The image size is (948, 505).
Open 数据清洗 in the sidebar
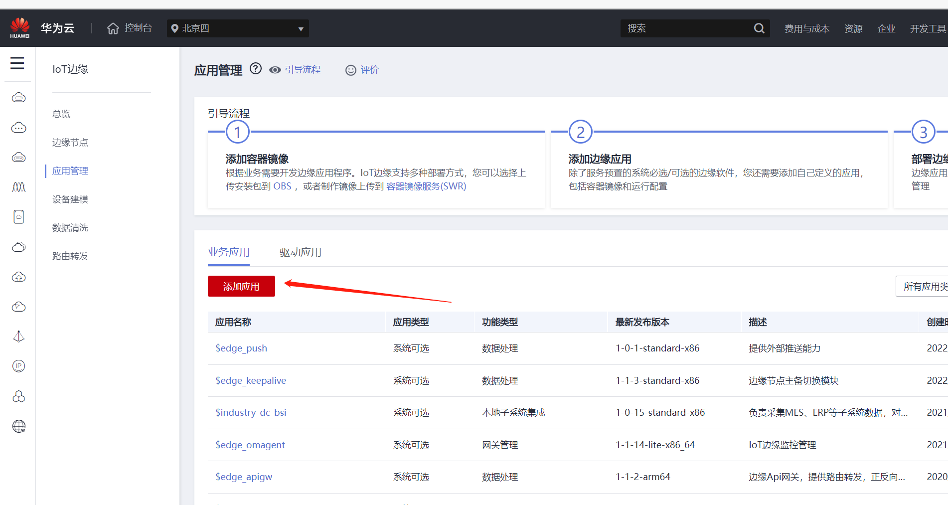pyautogui.click(x=70, y=228)
